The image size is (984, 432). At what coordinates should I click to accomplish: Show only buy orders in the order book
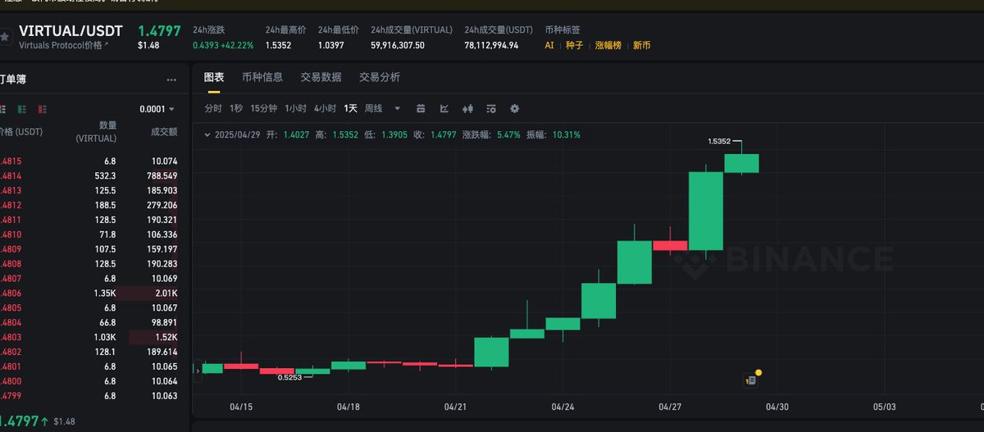[x=22, y=109]
